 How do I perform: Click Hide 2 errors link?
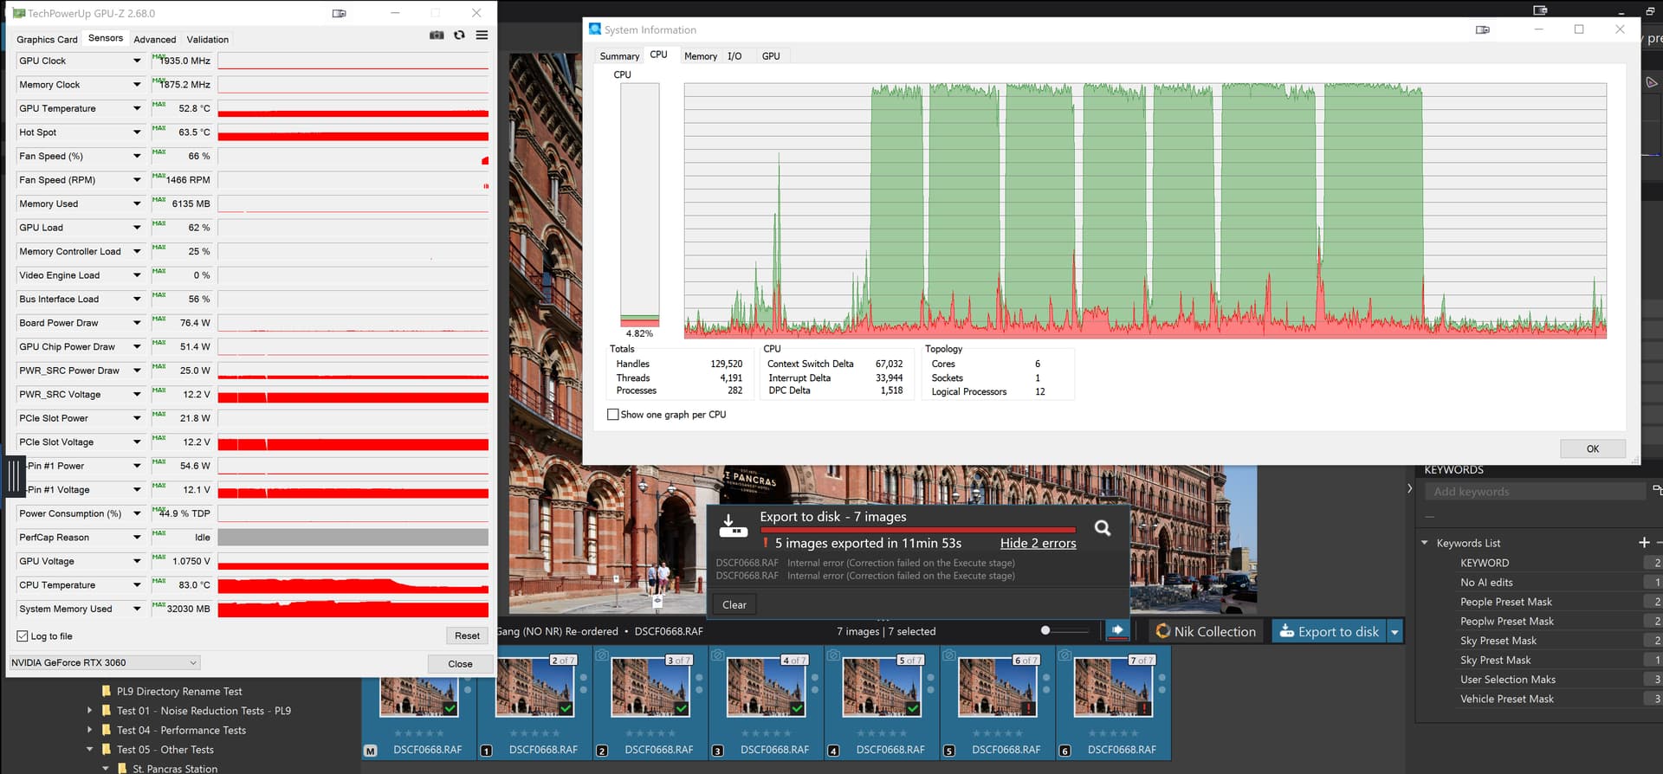pos(1038,543)
